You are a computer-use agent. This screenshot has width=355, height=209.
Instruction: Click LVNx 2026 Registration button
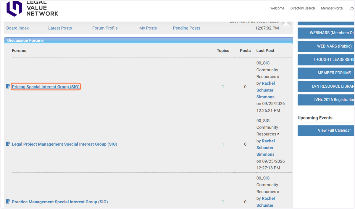326,100
